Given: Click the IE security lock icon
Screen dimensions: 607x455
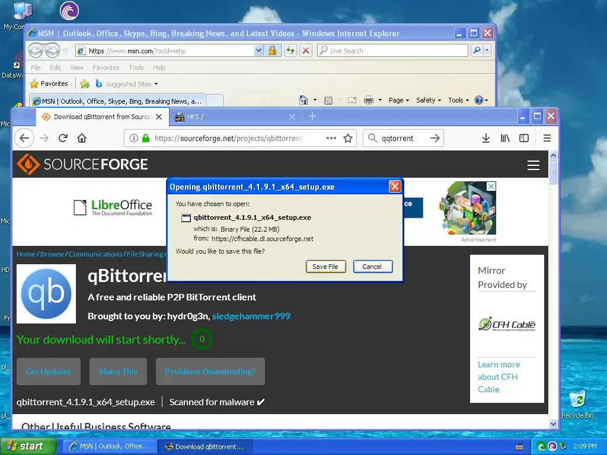Looking at the screenshot, I should (x=272, y=51).
